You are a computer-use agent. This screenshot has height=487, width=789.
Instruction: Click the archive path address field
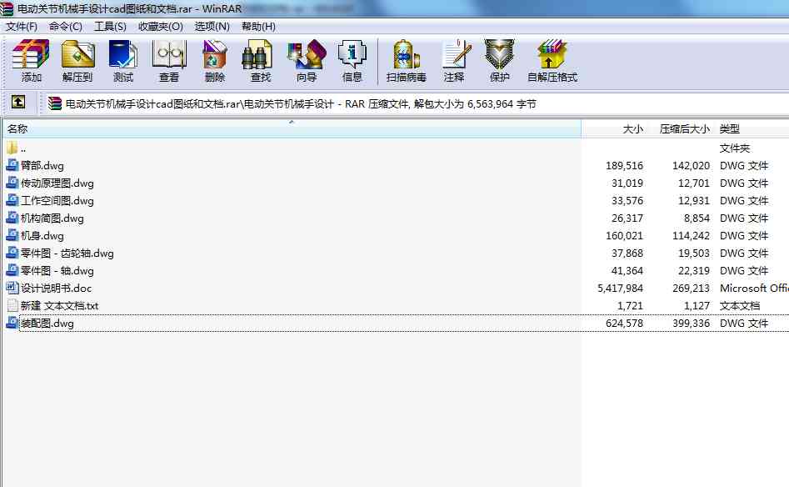tap(417, 103)
